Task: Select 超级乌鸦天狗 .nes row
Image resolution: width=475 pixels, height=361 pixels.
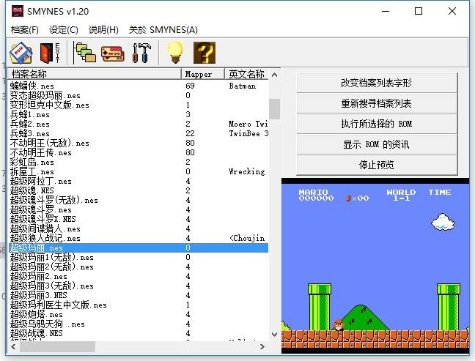Action: pyautogui.click(x=138, y=324)
